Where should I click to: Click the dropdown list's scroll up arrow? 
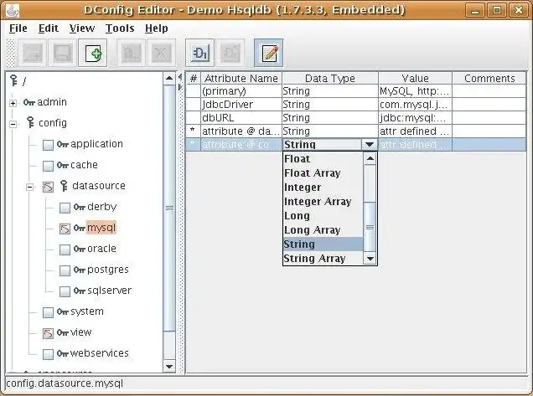[370, 158]
